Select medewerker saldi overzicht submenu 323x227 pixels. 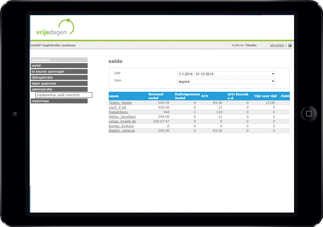(x=64, y=95)
